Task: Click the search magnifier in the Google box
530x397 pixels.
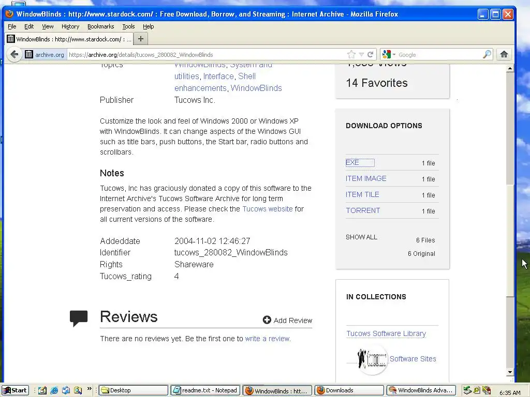Action: 487,54
